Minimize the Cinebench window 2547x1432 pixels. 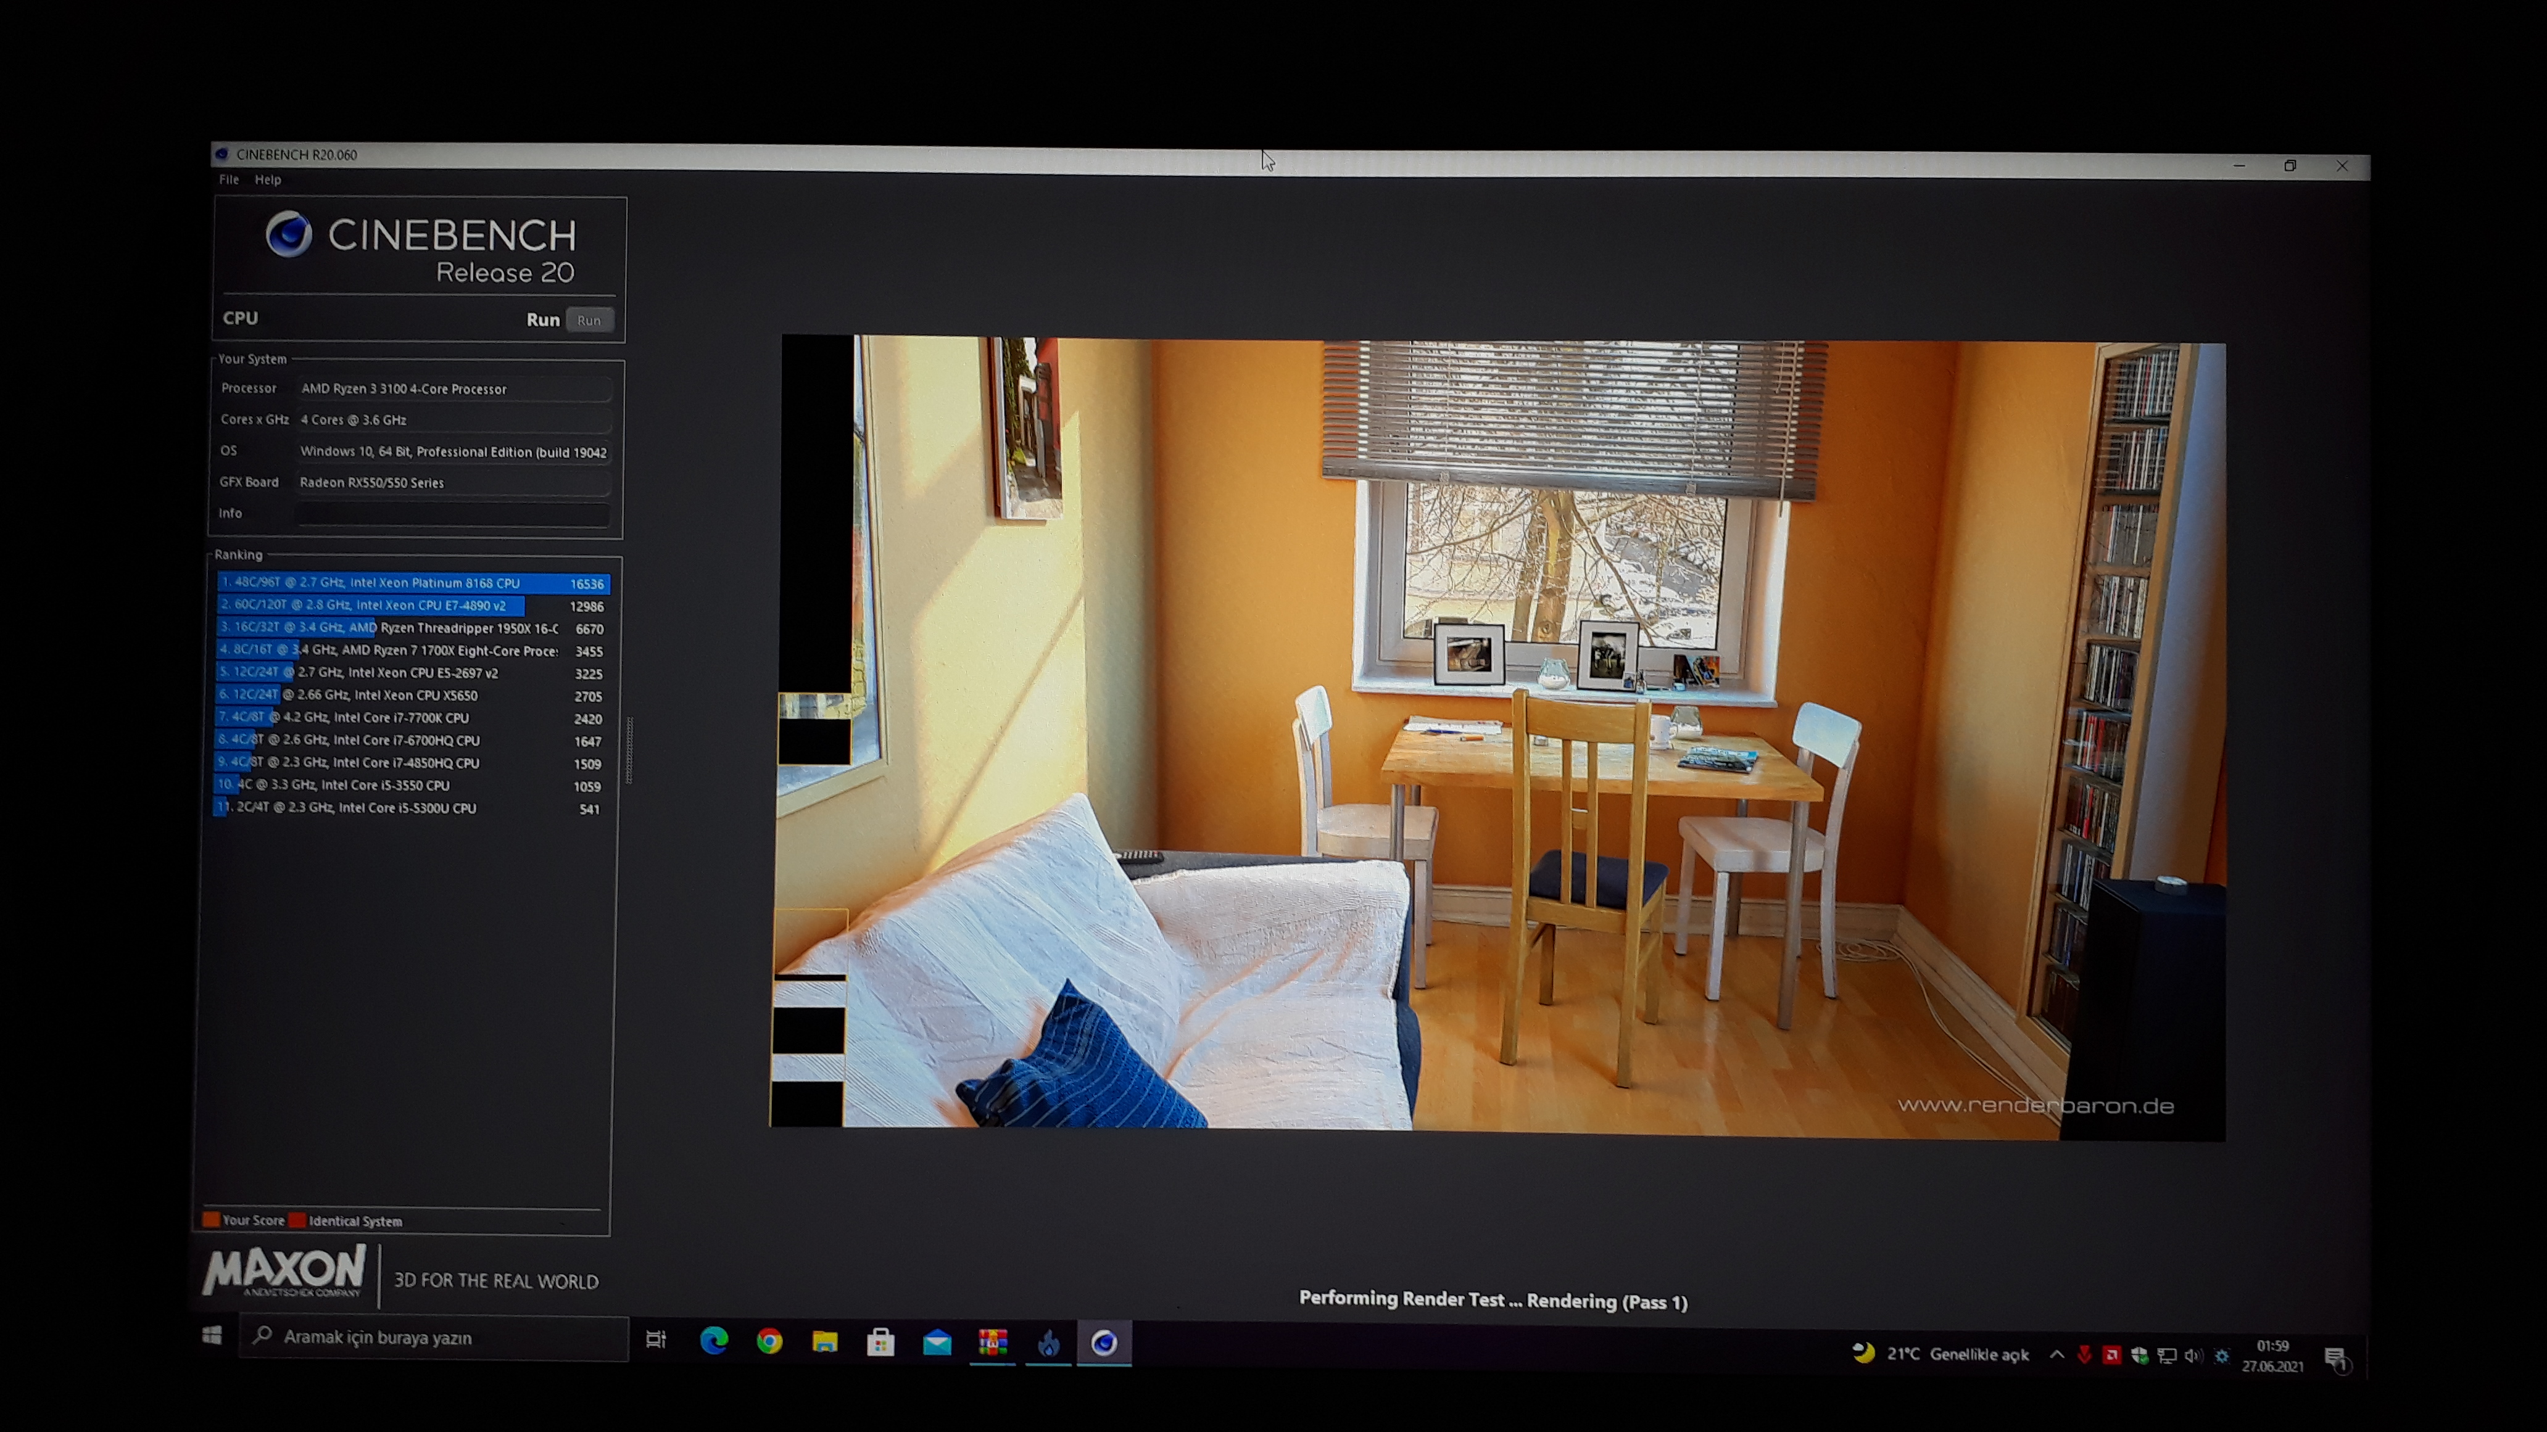[2238, 165]
